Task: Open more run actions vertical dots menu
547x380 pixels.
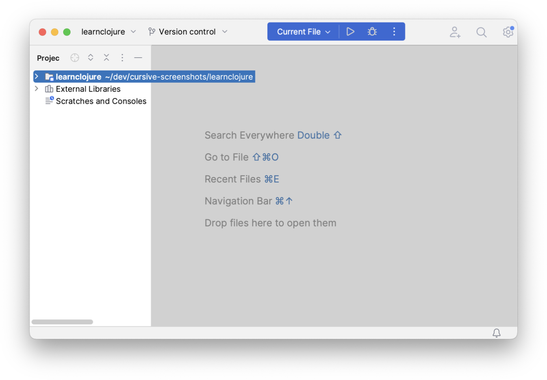Action: pos(394,32)
